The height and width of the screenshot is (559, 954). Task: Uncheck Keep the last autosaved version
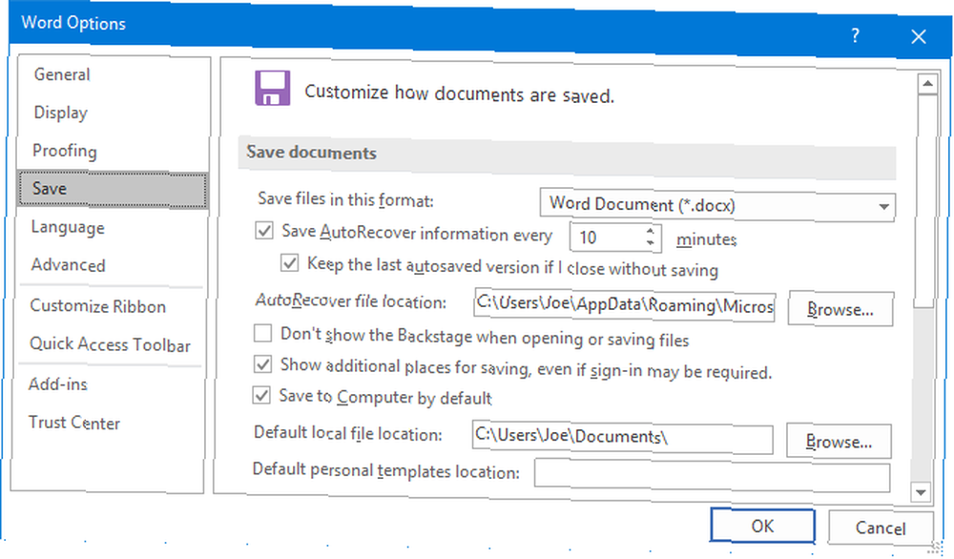click(x=290, y=262)
